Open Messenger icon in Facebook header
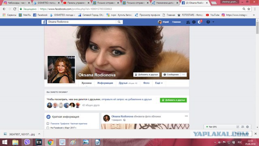 (194, 22)
